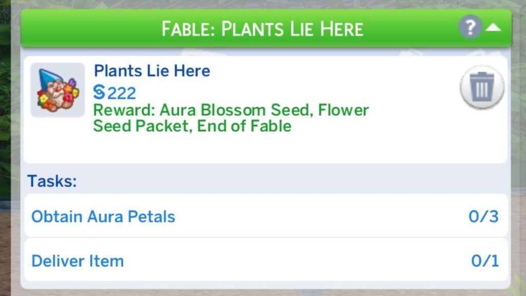The width and height of the screenshot is (526, 296).
Task: Expand the Deliver Item task entry
Action: point(78,261)
